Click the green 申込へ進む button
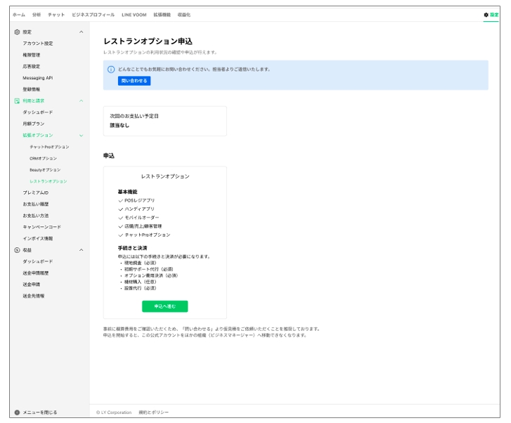Image resolution: width=511 pixels, height=423 pixels. point(165,306)
